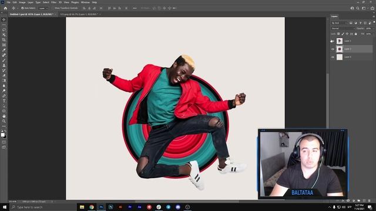
Task: Click the background color swatch
Action: [5, 137]
